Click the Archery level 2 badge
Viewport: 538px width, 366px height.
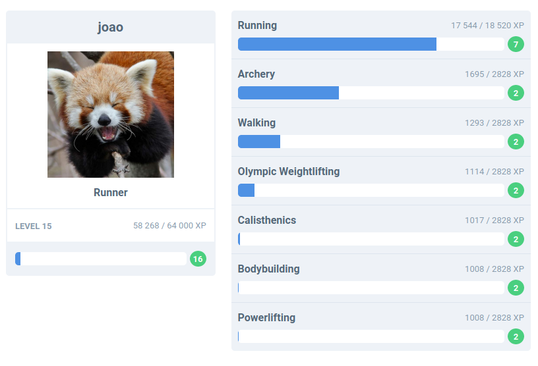(516, 93)
